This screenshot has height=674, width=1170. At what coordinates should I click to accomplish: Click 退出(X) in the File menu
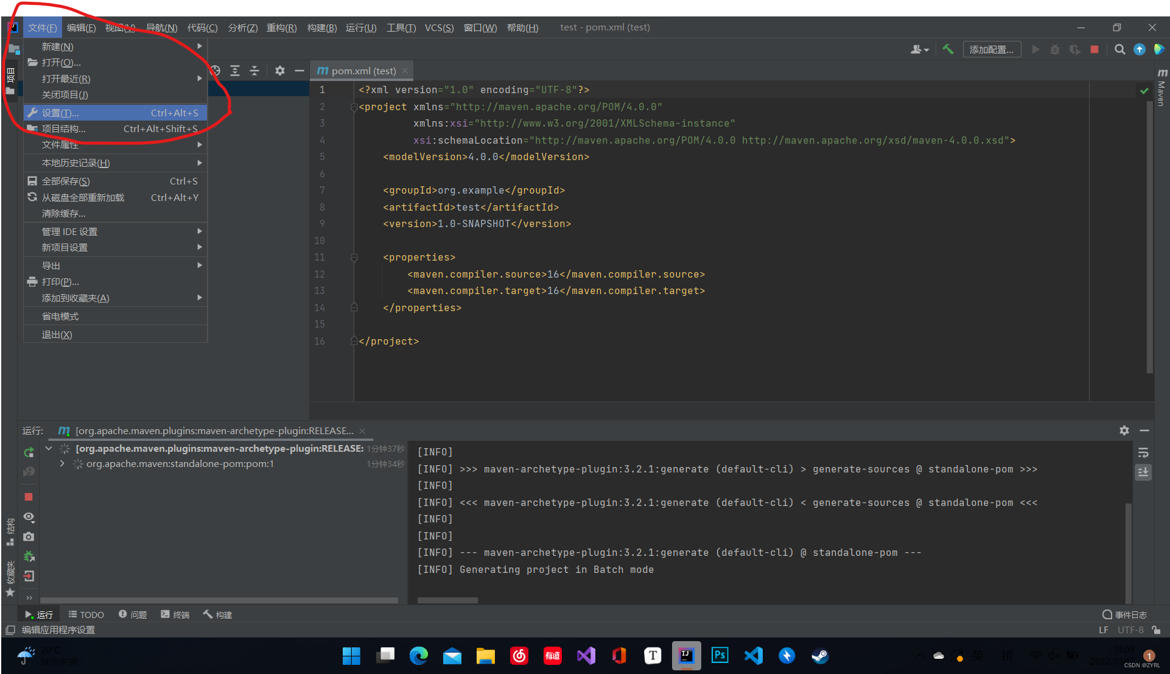(115, 334)
